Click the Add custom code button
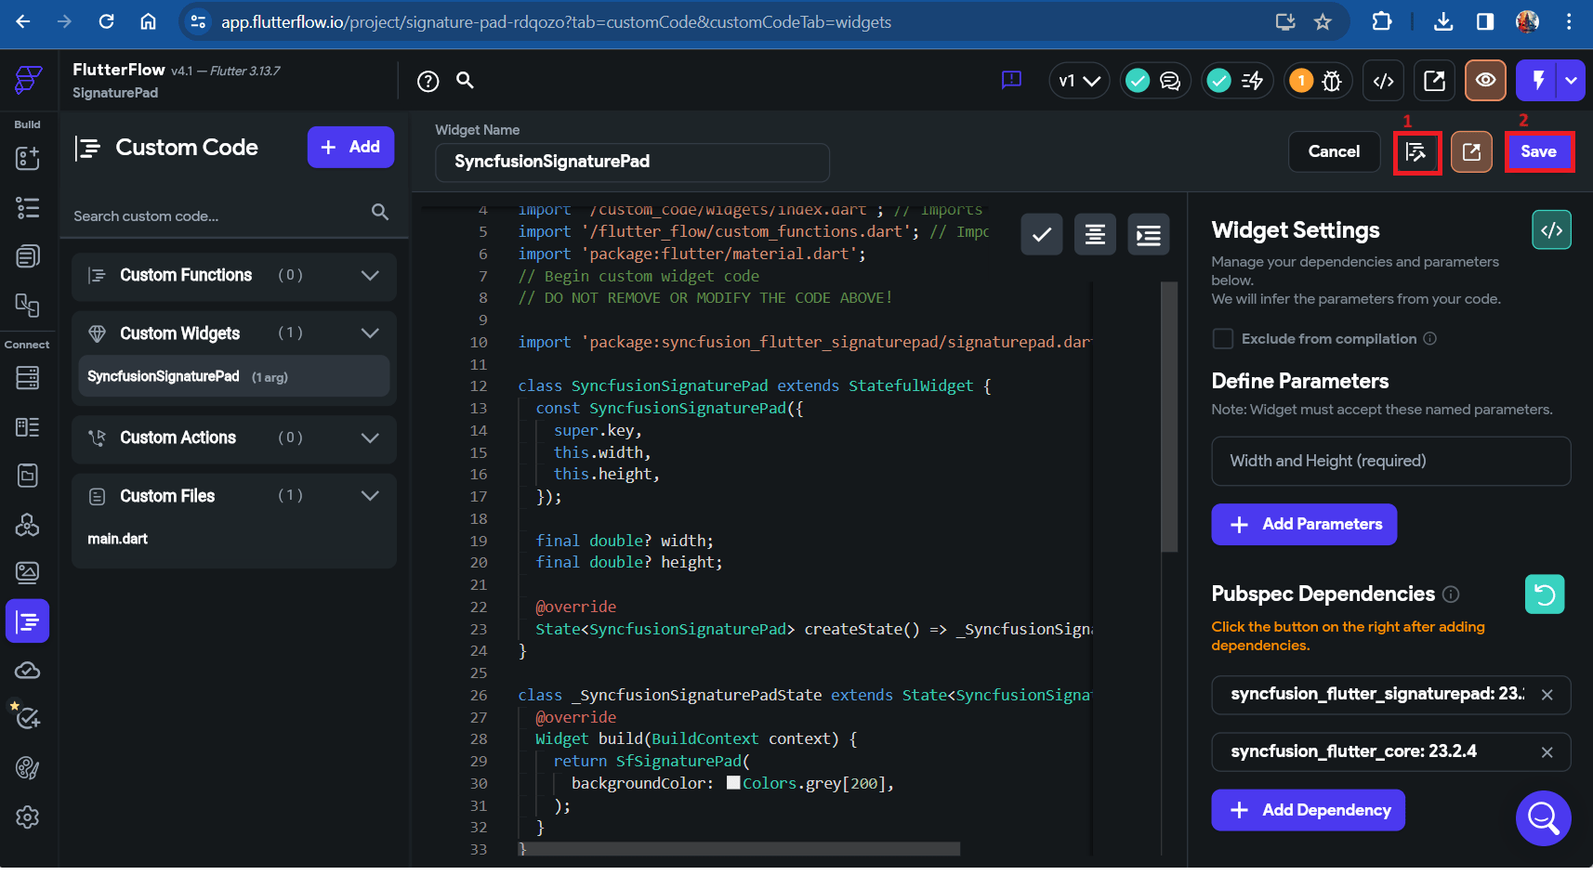This screenshot has height=875, width=1593. (x=350, y=148)
